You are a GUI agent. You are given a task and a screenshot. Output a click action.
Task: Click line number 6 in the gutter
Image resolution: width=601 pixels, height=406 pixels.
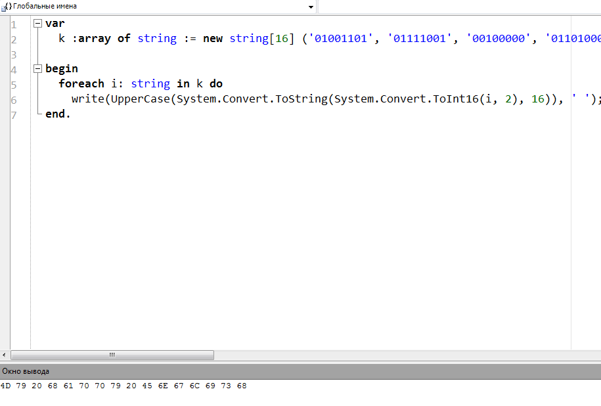pyautogui.click(x=14, y=100)
